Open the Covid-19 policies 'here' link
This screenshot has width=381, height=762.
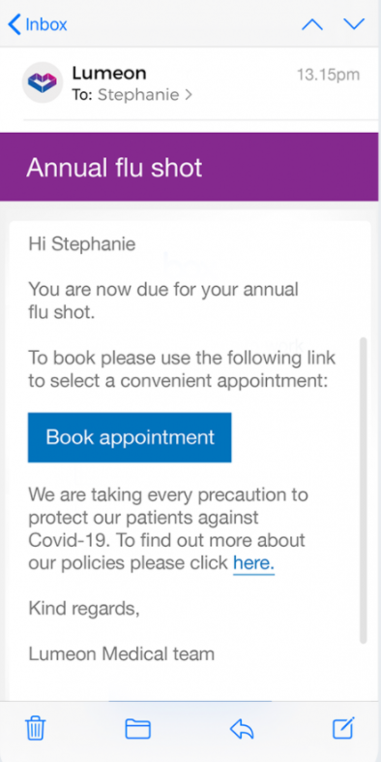point(253,562)
